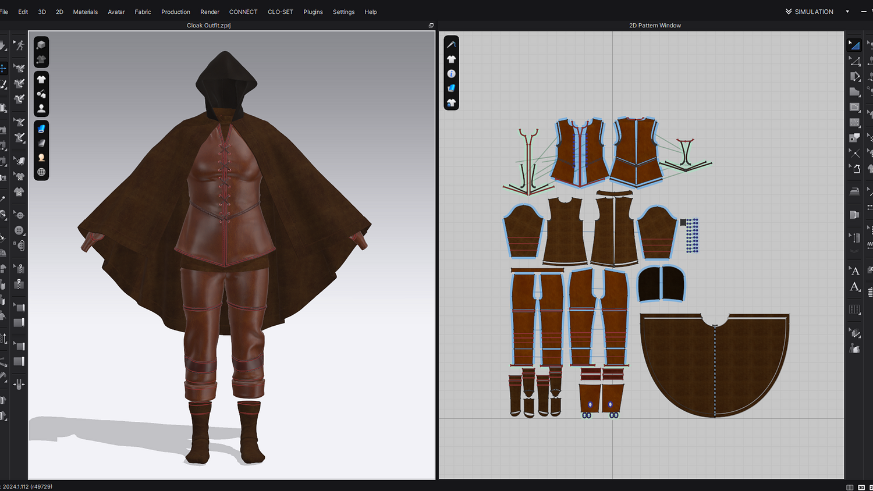Select the Steam iron tool
This screenshot has width=873, height=491.
pyautogui.click(x=854, y=191)
